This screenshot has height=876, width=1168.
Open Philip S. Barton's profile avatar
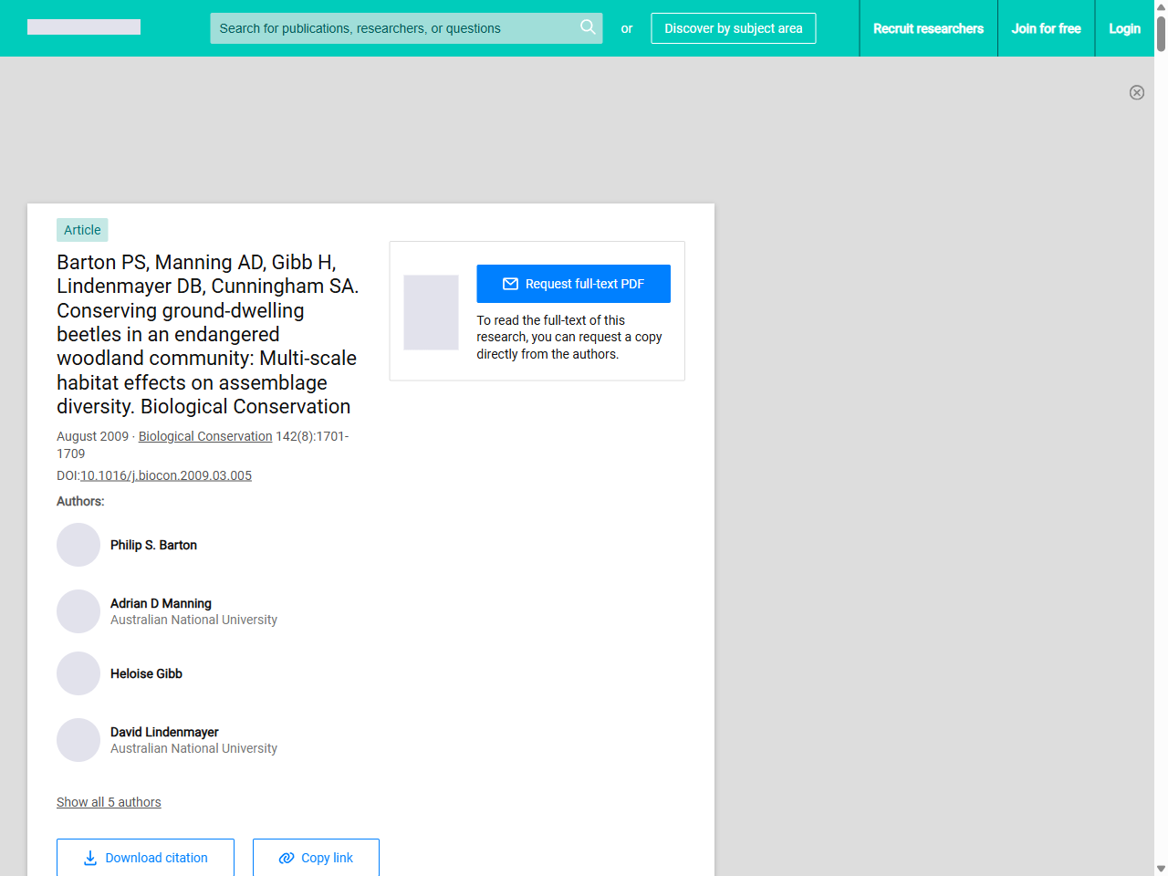[78, 545]
